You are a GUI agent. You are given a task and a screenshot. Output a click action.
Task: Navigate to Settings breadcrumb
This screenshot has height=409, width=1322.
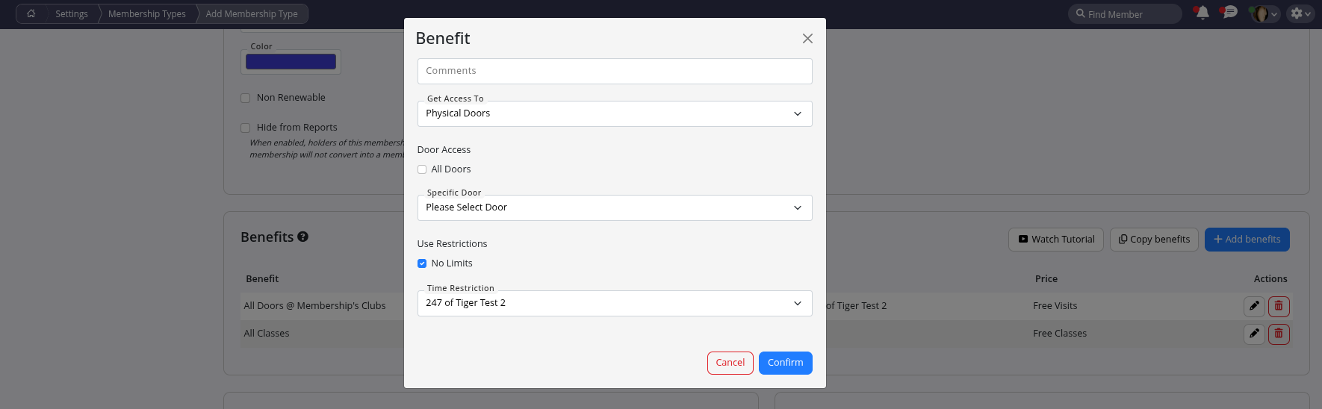(x=71, y=13)
